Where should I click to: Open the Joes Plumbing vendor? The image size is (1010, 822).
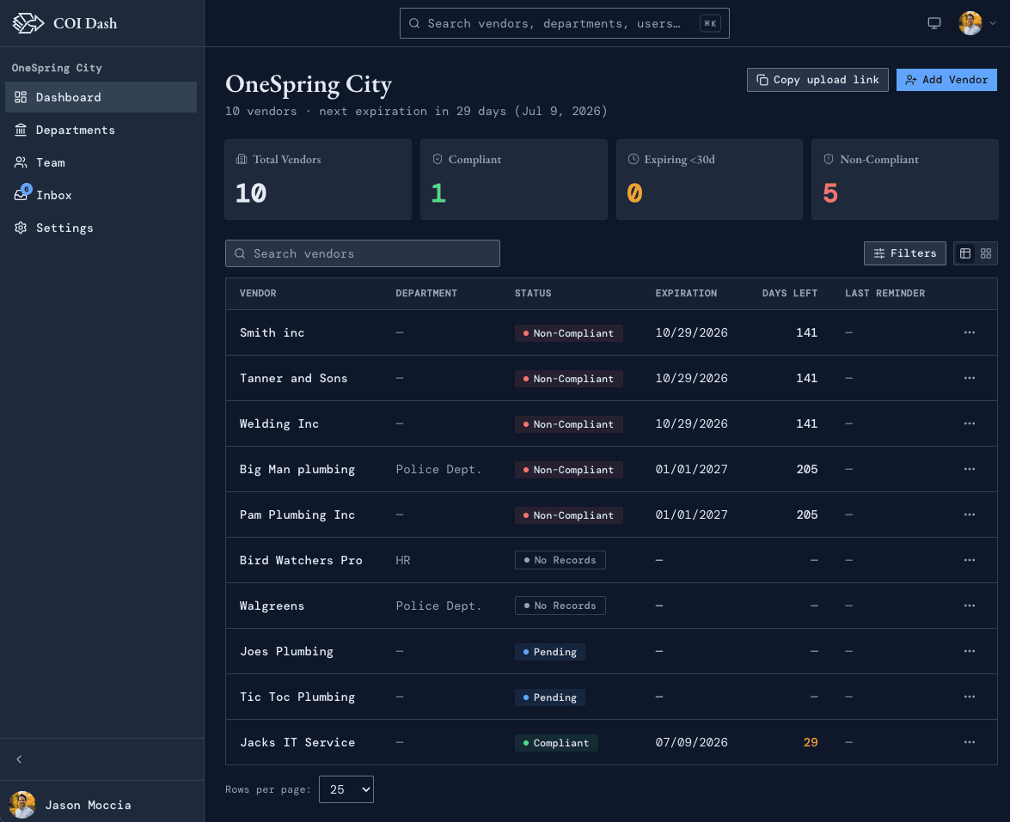(286, 651)
